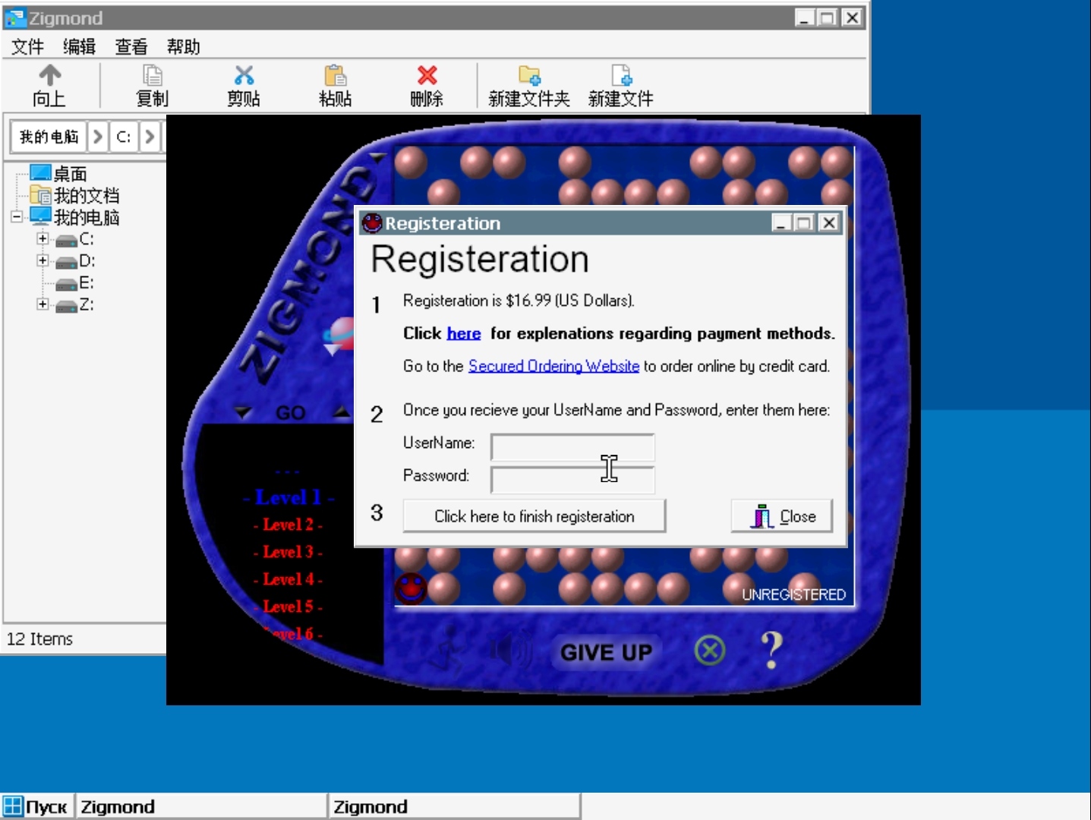Screen dimensions: 1091x820
Task: Open the Secured Ordering Website link
Action: coord(553,366)
